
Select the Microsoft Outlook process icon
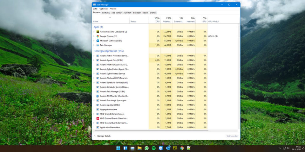98,41
